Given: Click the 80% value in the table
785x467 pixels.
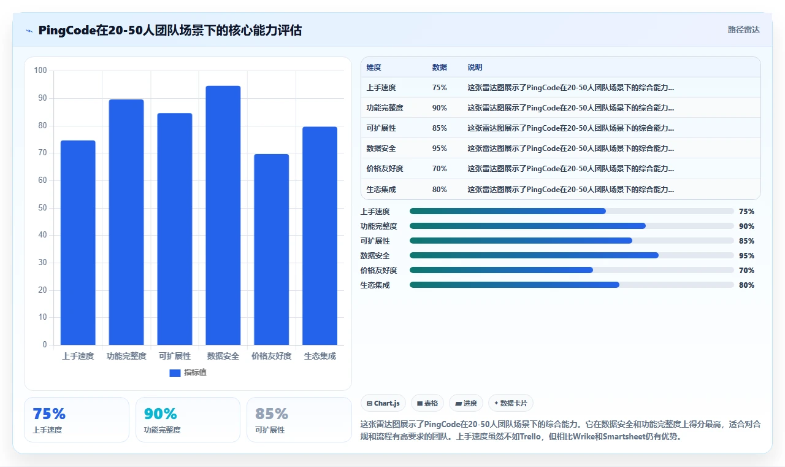Looking at the screenshot, I should (440, 190).
